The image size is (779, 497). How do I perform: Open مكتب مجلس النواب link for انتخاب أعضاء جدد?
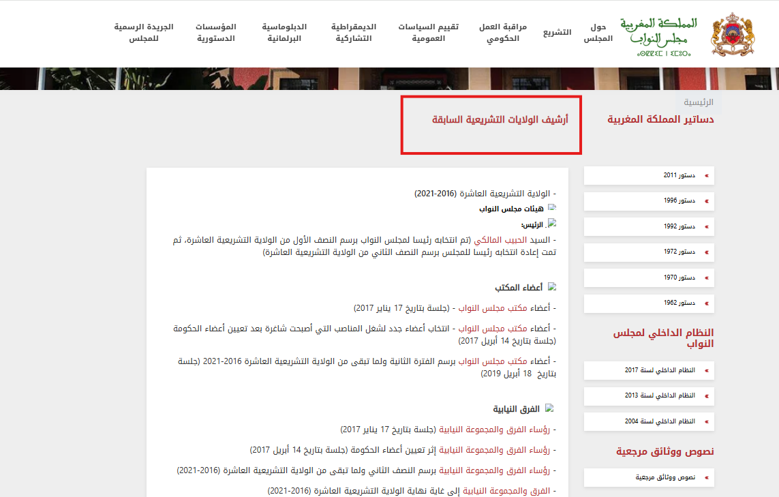[x=493, y=329]
